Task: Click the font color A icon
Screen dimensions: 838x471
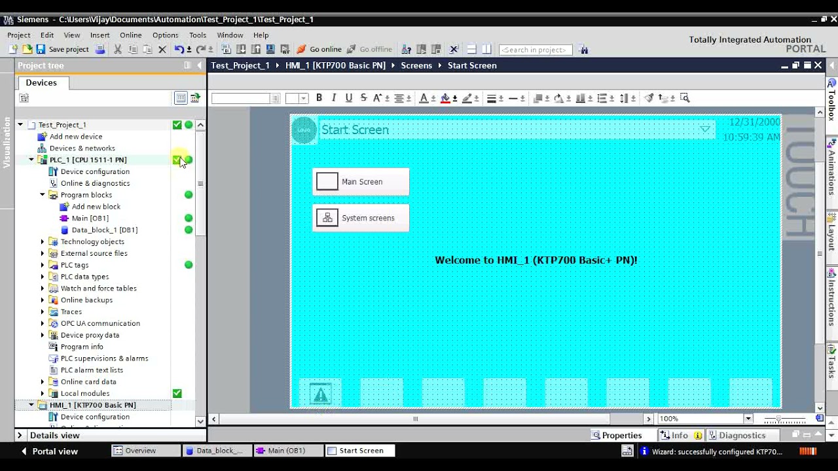Action: [424, 98]
